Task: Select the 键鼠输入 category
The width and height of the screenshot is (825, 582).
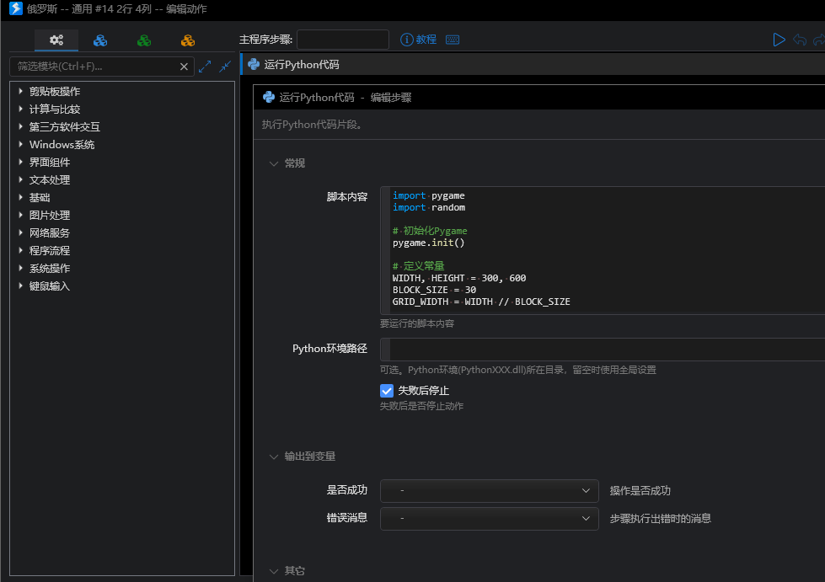Action: [50, 286]
